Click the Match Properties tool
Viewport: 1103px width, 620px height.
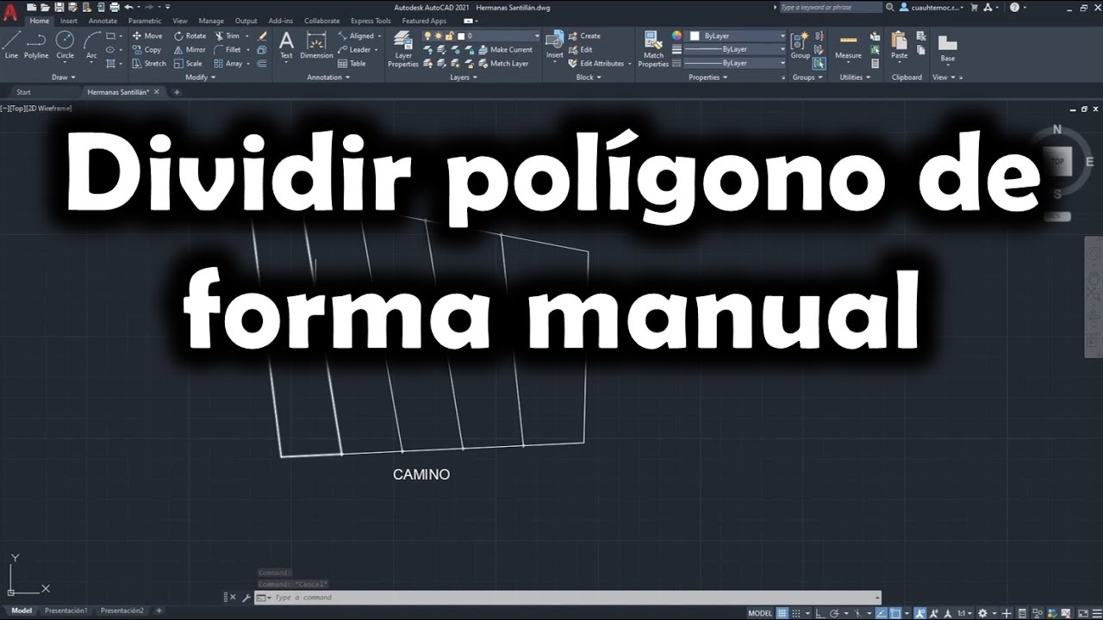[x=653, y=49]
